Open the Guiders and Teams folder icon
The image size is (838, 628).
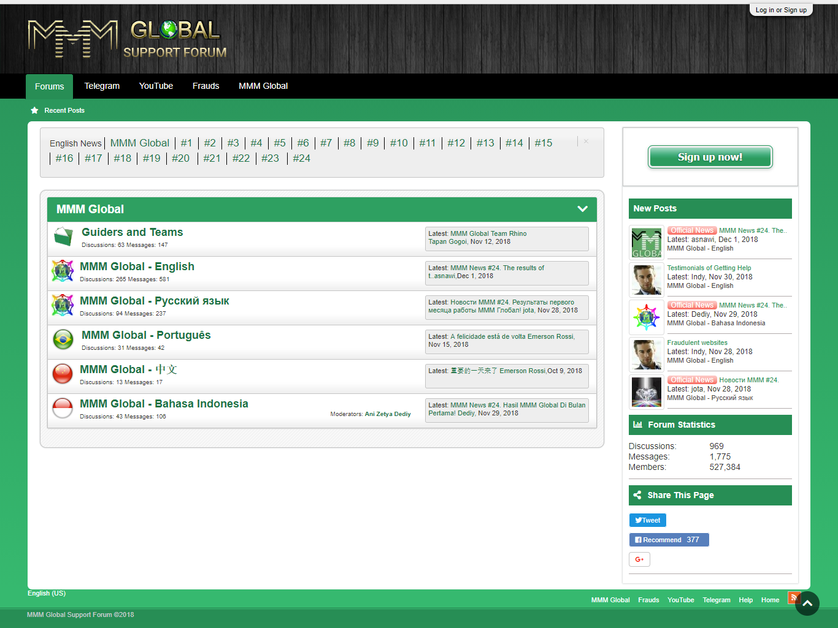[63, 236]
